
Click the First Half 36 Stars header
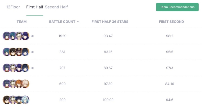pos(110,22)
